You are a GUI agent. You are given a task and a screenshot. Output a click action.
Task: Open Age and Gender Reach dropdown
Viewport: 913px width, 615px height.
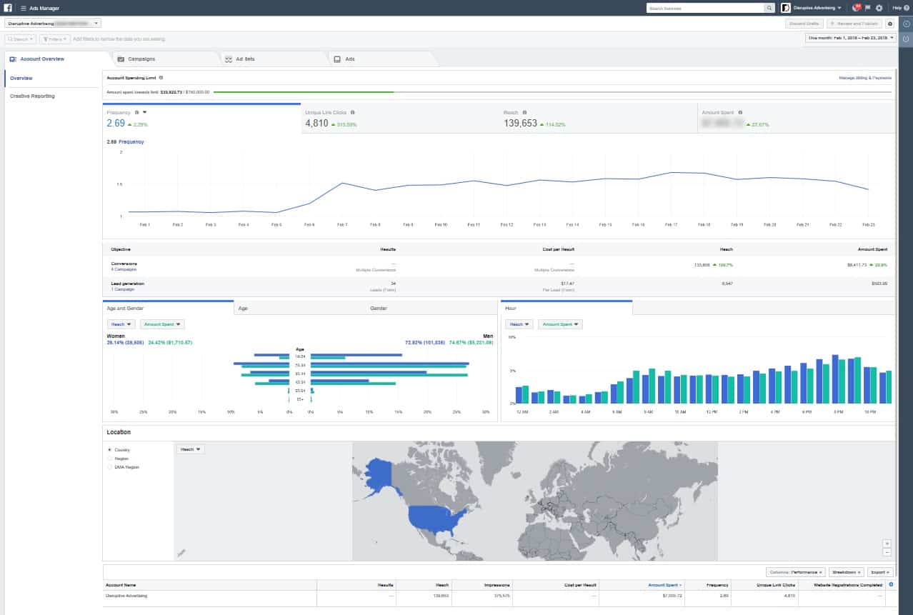pos(121,324)
